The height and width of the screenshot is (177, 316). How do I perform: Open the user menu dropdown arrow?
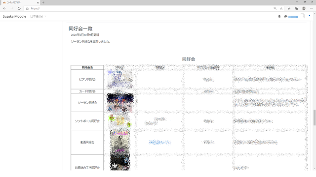tap(310, 16)
